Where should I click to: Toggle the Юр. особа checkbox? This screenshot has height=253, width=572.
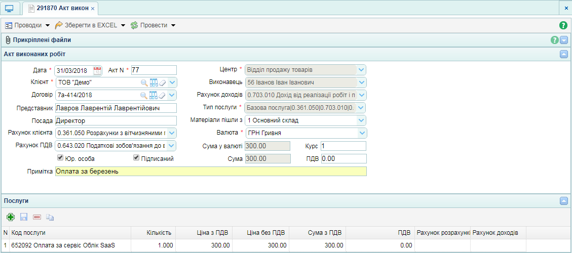[60, 158]
